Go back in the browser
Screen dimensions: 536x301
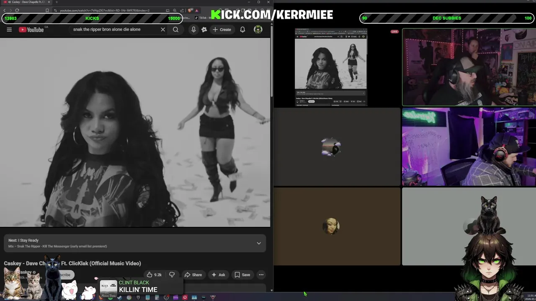5,10
